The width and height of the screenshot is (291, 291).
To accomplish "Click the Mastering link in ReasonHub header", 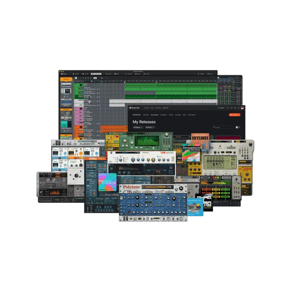I will click(158, 108).
